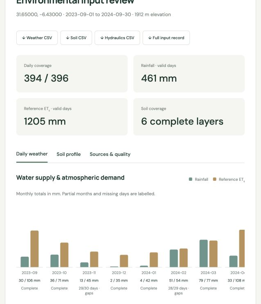Download the Soil CSV file
The width and height of the screenshot is (261, 304).
76,38
